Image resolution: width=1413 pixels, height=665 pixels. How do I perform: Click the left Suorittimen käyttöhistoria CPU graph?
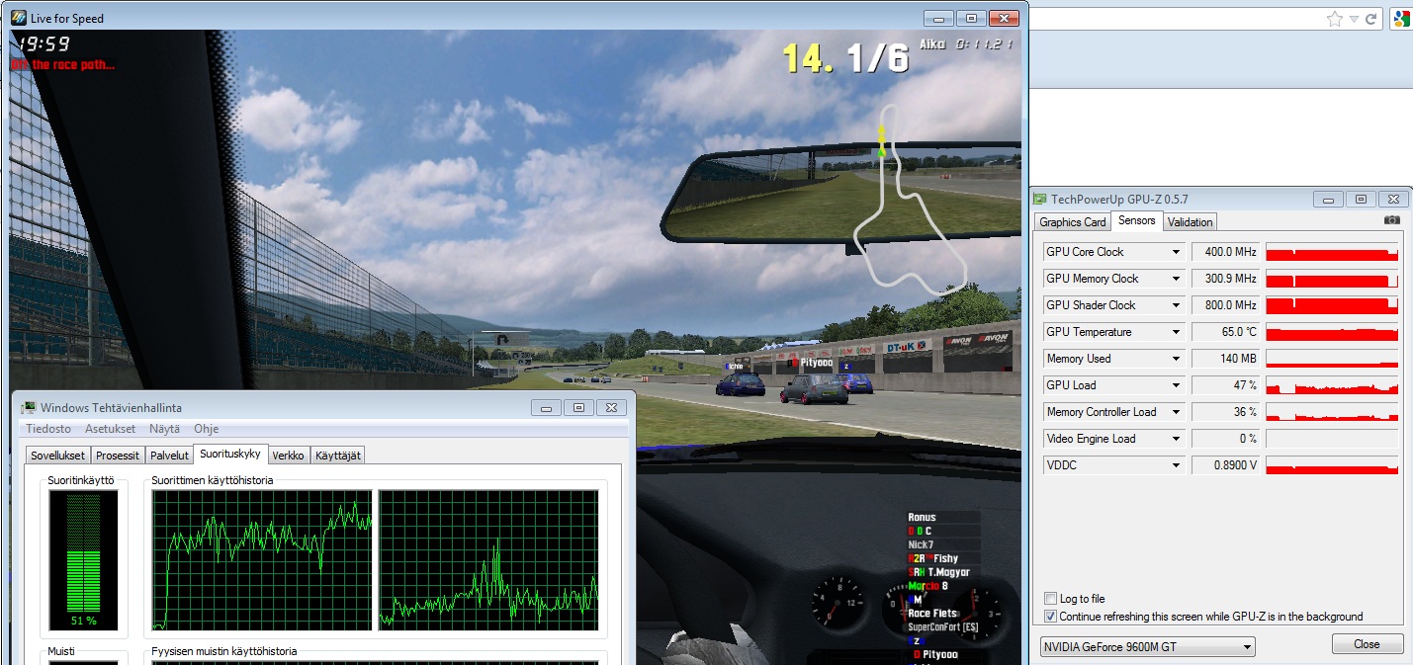pyautogui.click(x=262, y=560)
